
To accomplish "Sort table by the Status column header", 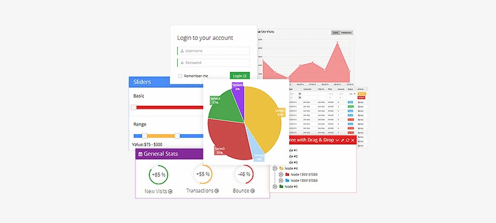I will tap(351, 89).
